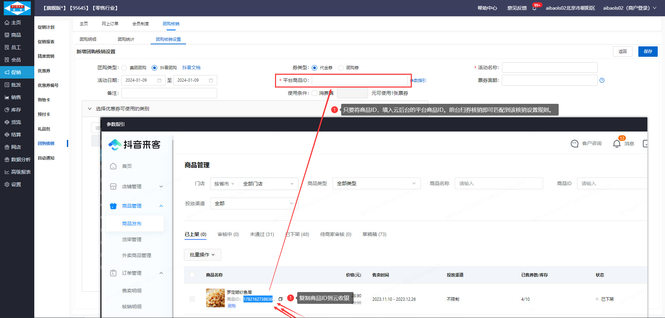Screen dimensions: 665x318
Task: Open 库存 in the left sidebar
Action: point(13,110)
